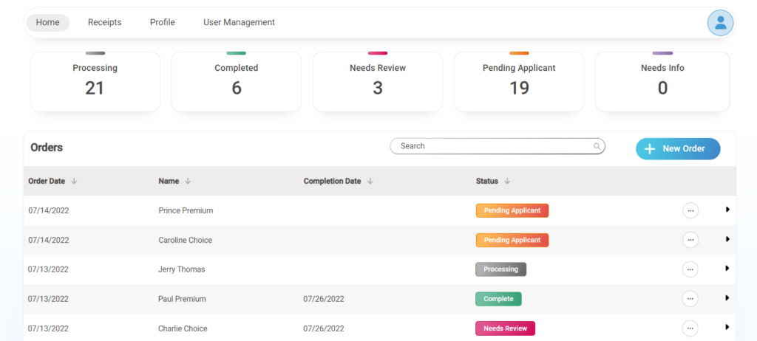Viewport: 757px width, 341px height.
Task: Expand the Jerry Thomas order row
Action: 727,269
